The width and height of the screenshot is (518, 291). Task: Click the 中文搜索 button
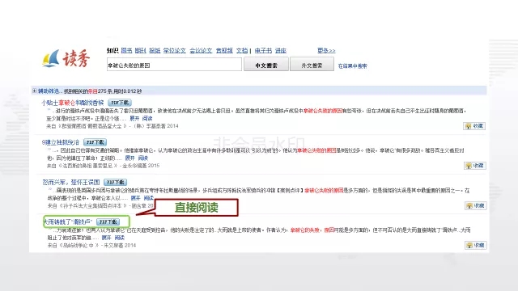pyautogui.click(x=266, y=65)
